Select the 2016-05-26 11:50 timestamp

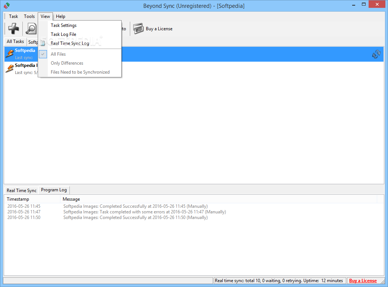click(x=24, y=217)
